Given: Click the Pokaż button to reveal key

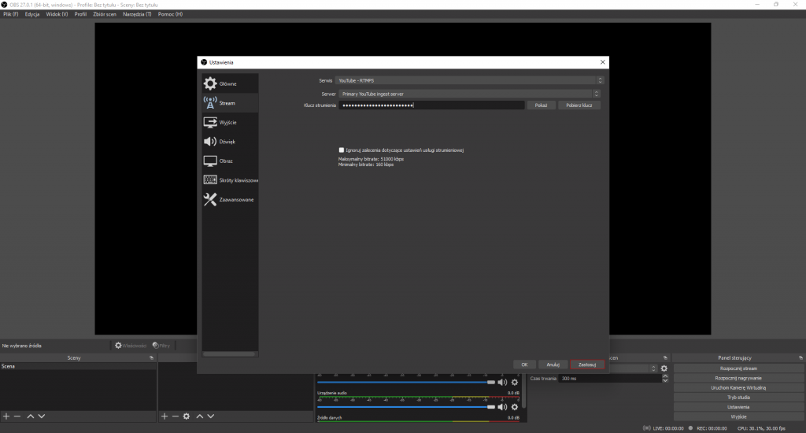Looking at the screenshot, I should tap(541, 105).
